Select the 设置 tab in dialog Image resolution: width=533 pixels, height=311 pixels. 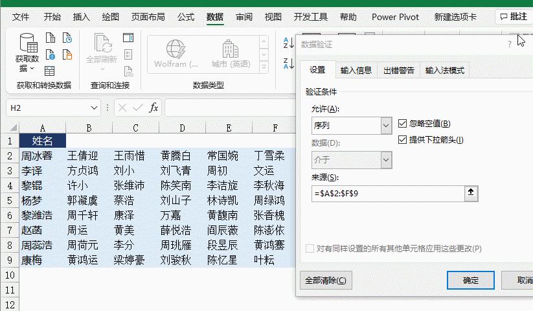(x=317, y=70)
